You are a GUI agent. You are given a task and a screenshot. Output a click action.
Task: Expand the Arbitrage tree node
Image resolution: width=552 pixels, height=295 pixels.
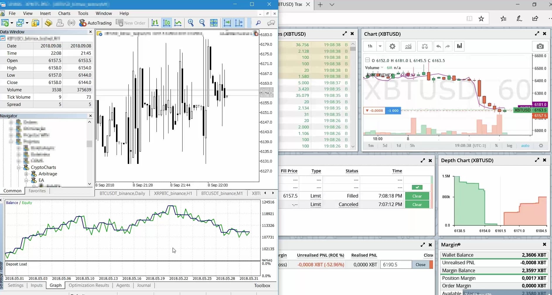pos(26,174)
